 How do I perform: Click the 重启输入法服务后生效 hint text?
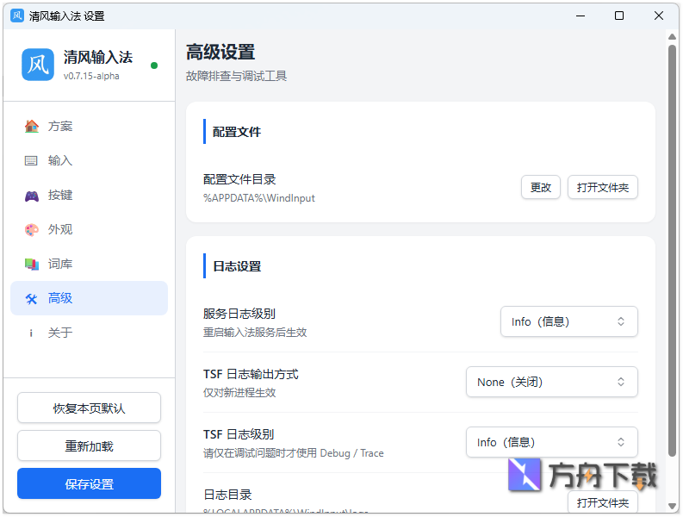[x=255, y=333]
